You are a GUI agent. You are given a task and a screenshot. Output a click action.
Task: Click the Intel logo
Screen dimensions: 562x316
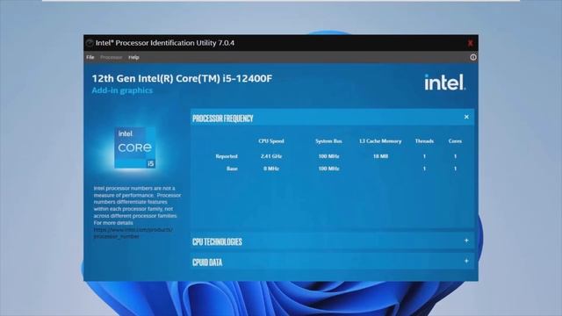pyautogui.click(x=445, y=83)
